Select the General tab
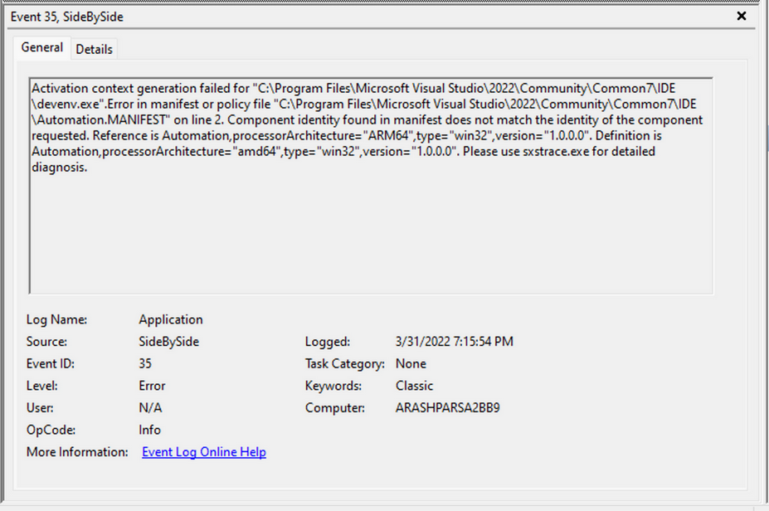This screenshot has height=511, width=769. [41, 47]
